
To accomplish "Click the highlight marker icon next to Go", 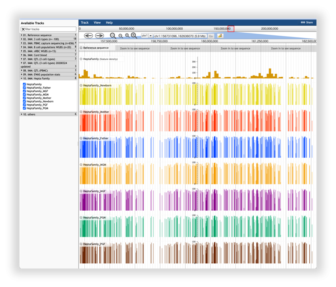I will pyautogui.click(x=220, y=36).
